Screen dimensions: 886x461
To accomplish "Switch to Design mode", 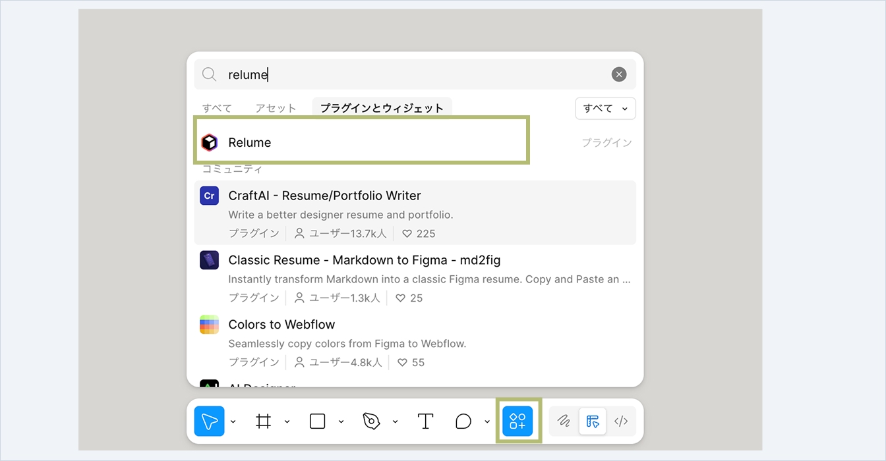I will click(x=592, y=421).
